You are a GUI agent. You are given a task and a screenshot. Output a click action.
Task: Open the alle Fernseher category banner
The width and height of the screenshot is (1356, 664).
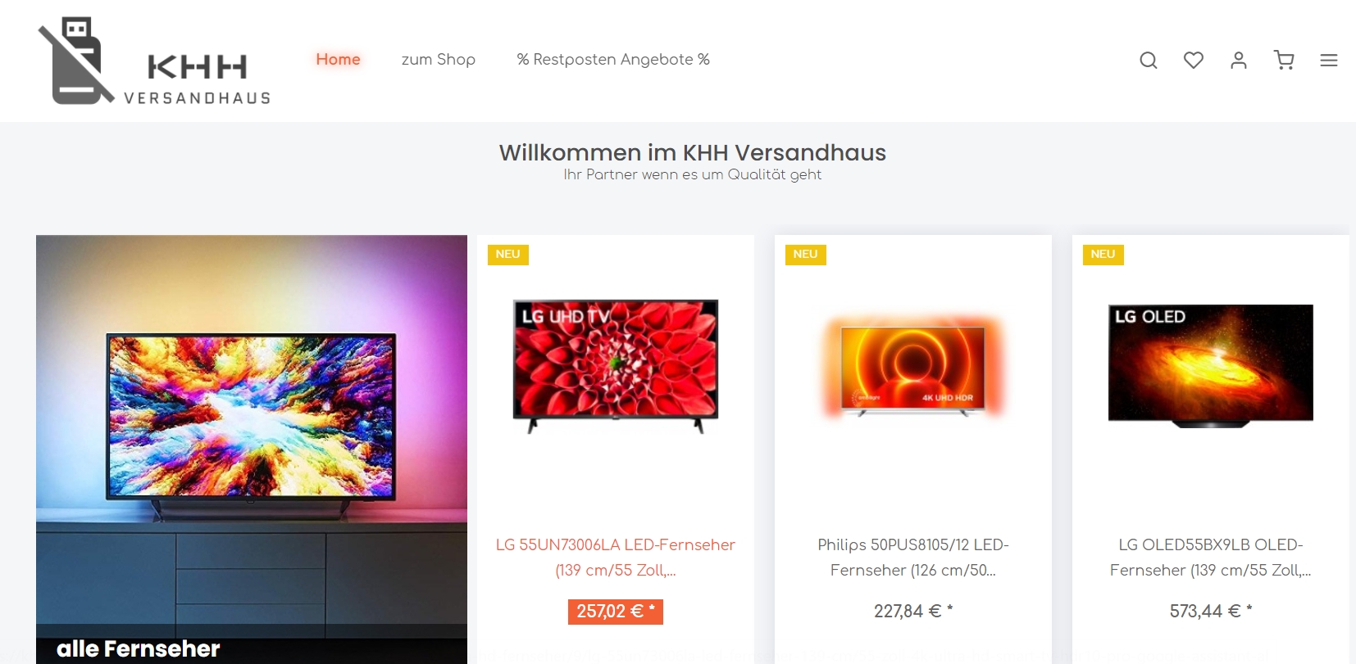pyautogui.click(x=252, y=449)
